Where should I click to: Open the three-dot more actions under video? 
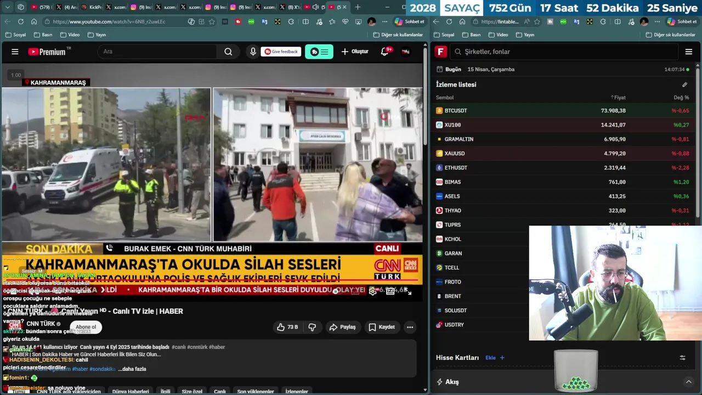[410, 327]
